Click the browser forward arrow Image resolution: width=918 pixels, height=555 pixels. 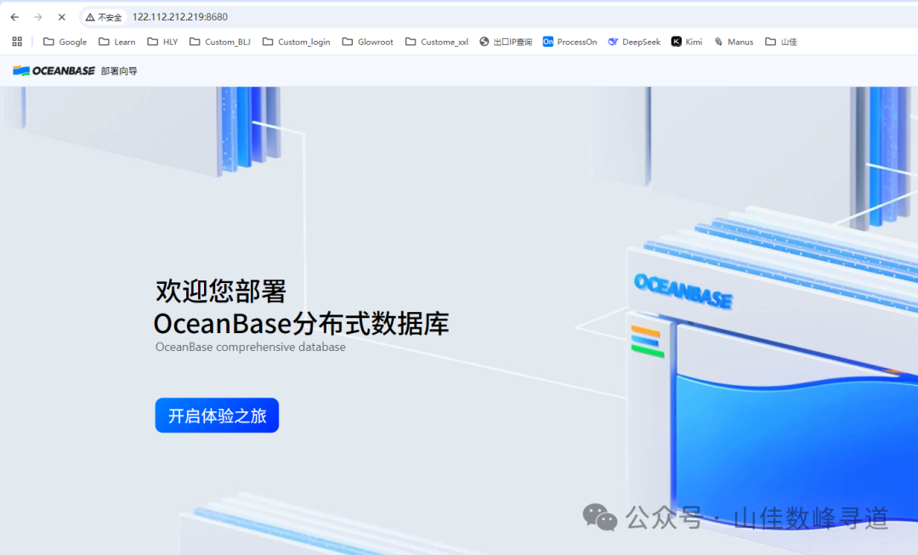click(x=38, y=17)
